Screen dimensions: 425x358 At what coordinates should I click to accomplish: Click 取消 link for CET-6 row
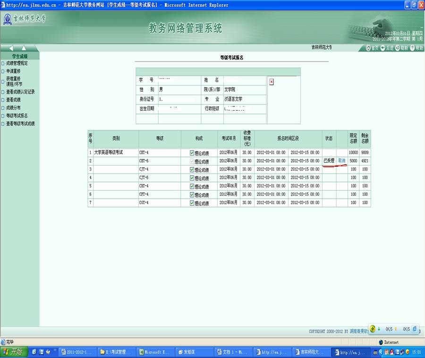tap(342, 161)
